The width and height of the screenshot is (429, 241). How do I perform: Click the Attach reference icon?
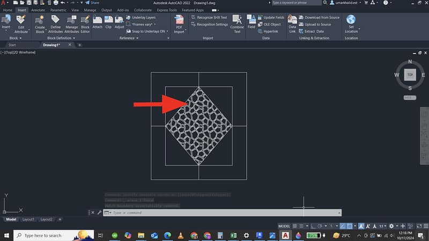[x=97, y=21]
